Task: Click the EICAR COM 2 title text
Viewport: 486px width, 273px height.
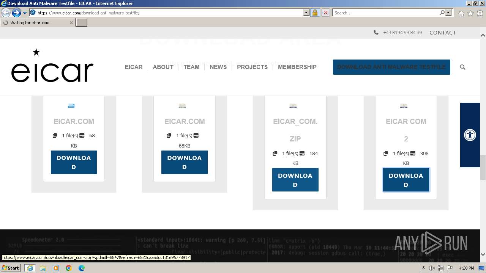Action: tap(406, 130)
